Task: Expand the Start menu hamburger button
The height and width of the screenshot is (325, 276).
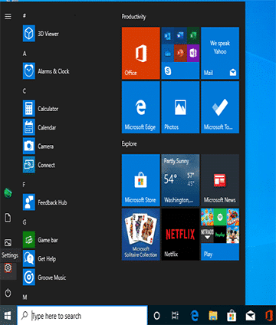Action: click(x=8, y=16)
